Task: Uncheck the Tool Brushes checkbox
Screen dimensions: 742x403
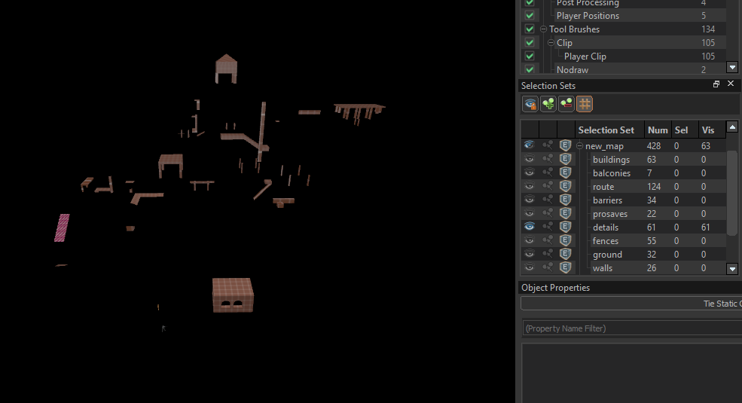Action: tap(530, 29)
